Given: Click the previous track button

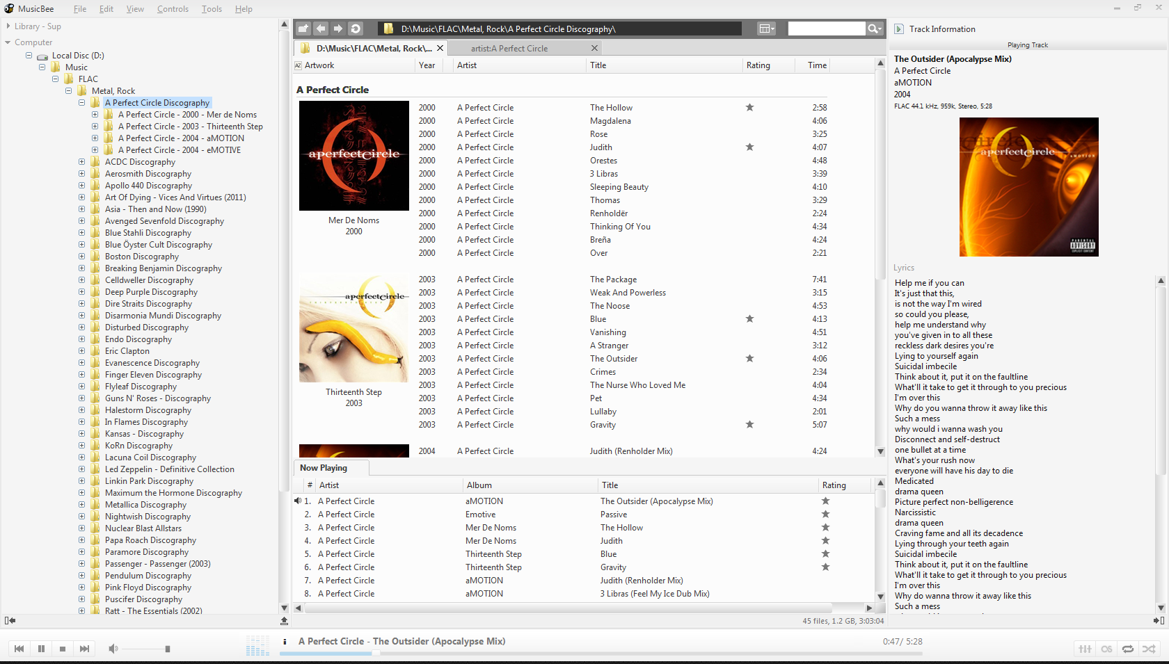Looking at the screenshot, I should (19, 649).
